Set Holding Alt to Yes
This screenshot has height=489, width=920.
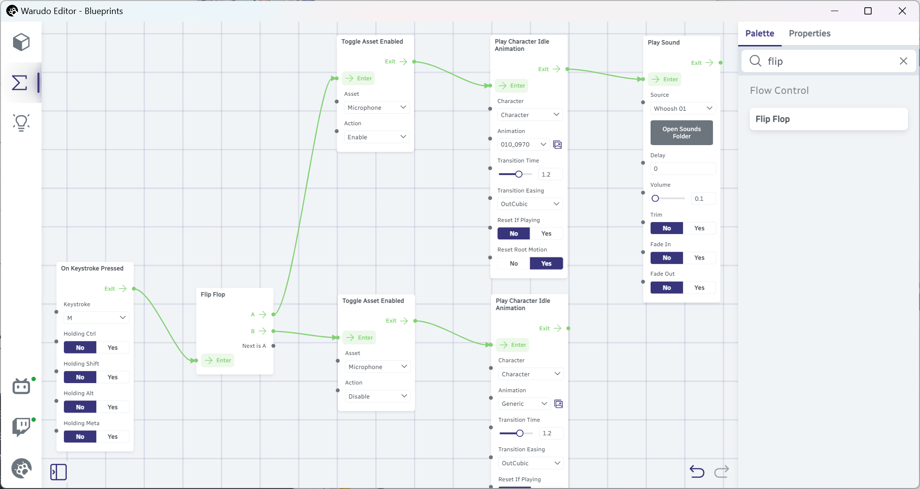[113, 407]
